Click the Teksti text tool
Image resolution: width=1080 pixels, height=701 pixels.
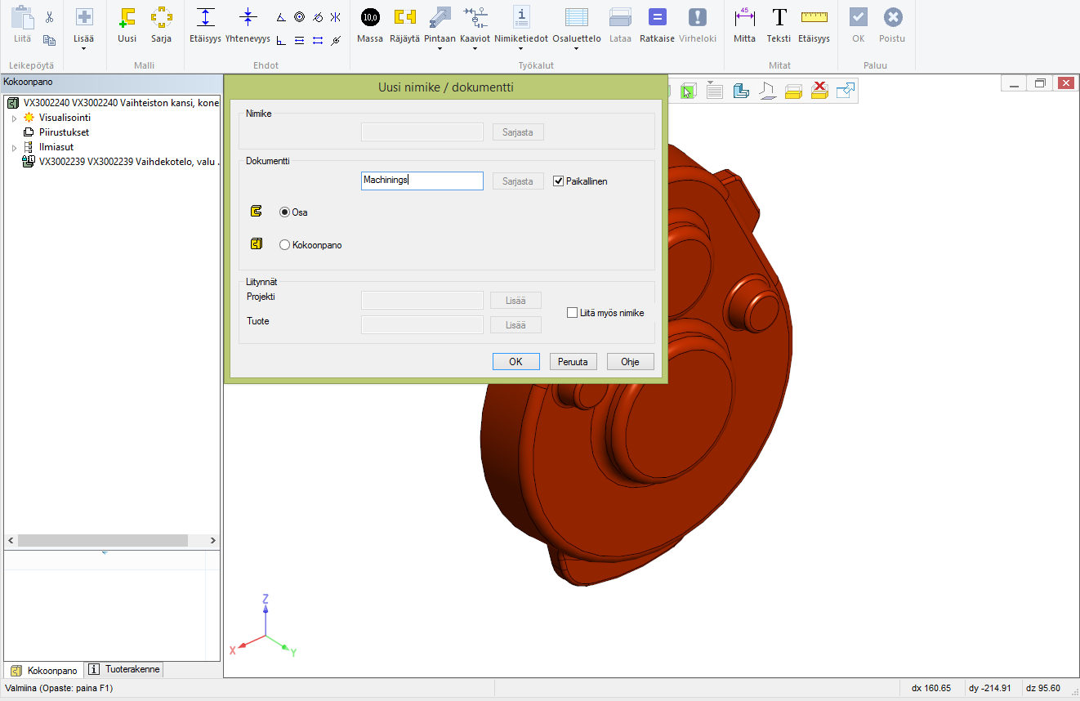[779, 24]
